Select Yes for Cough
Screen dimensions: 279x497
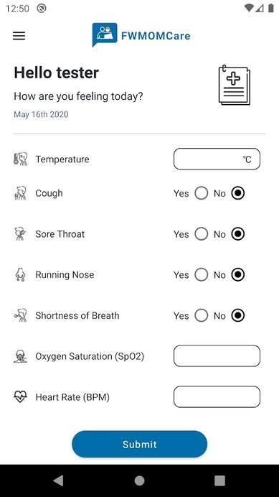[x=202, y=193]
